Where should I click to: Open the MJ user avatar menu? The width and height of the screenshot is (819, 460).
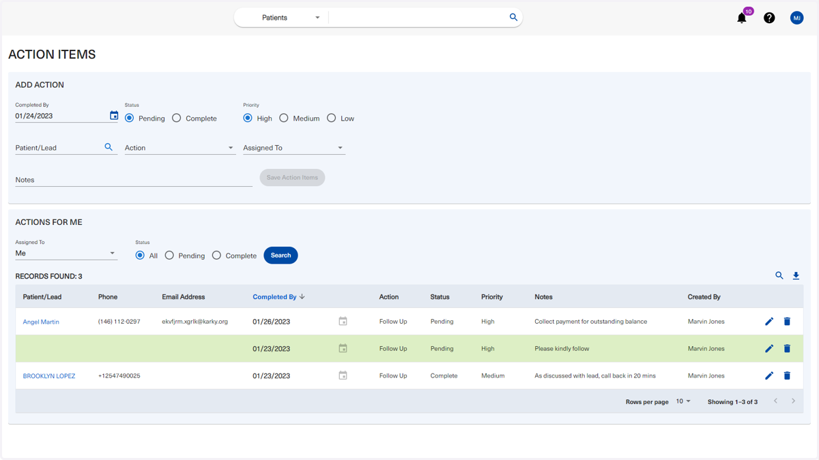click(x=796, y=18)
